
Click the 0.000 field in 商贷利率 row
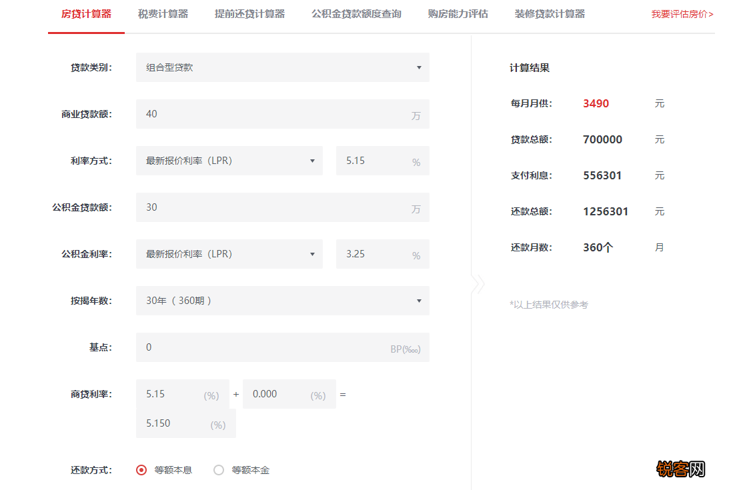(x=289, y=394)
